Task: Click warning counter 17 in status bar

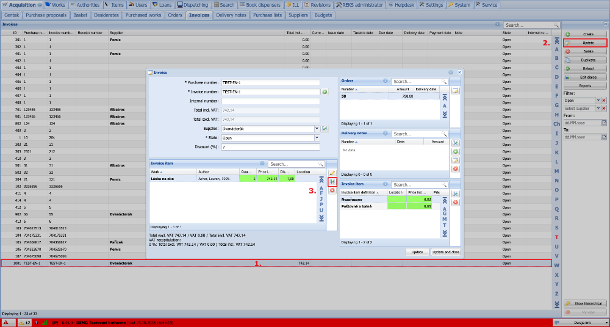Action: click(25, 322)
